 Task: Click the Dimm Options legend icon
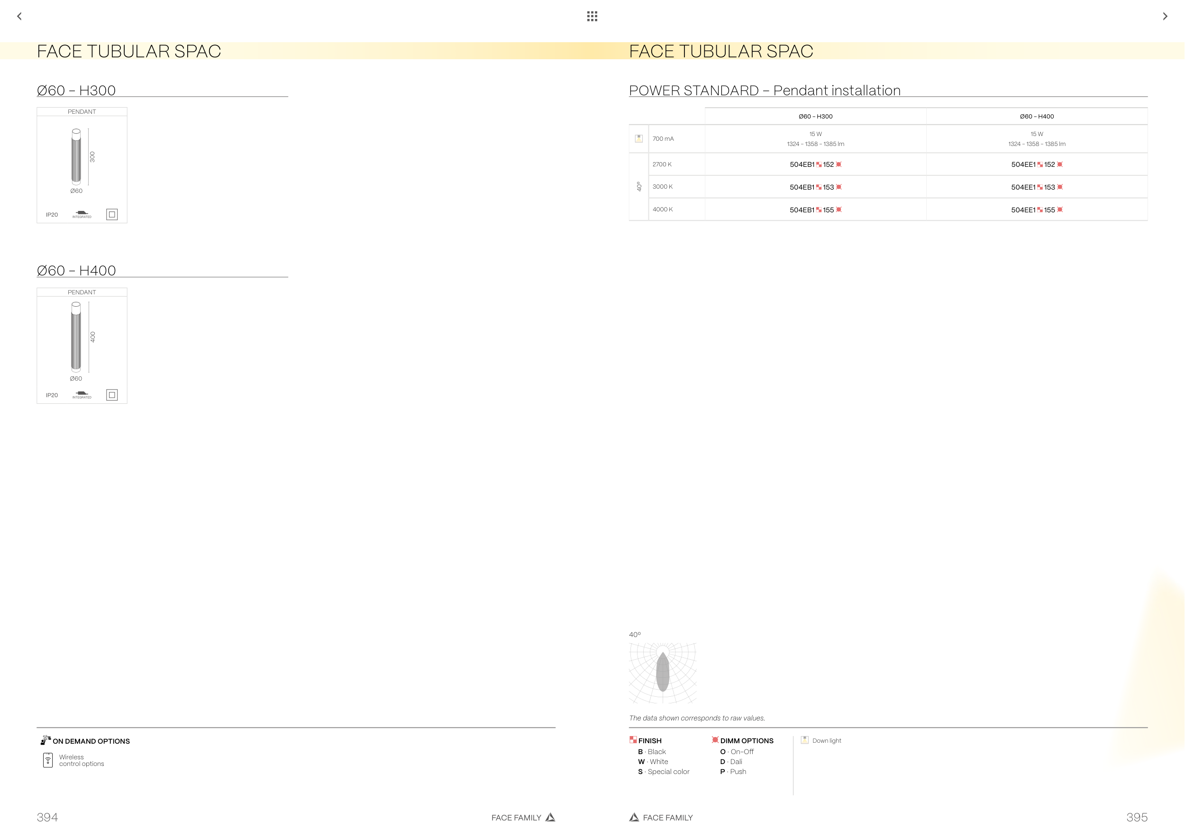(715, 739)
